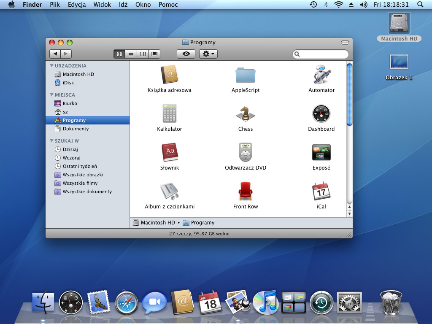Click the scroll down arrow
432x324 pixels.
click(x=349, y=213)
